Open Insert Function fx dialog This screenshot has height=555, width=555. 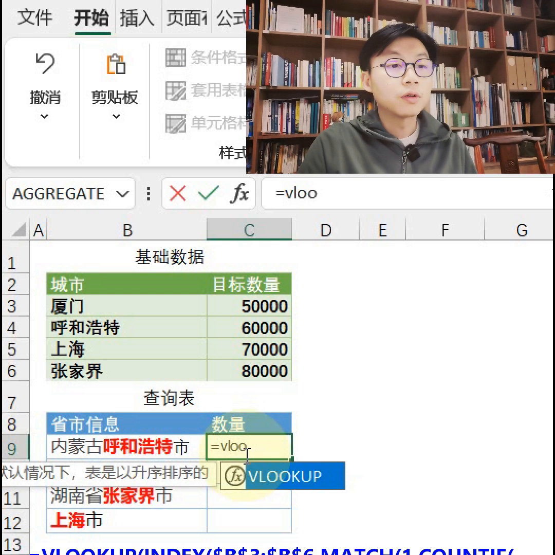pos(240,193)
